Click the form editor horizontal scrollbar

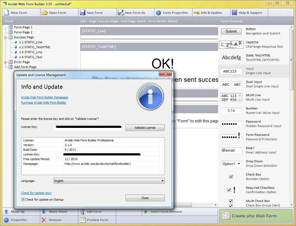pos(183,205)
